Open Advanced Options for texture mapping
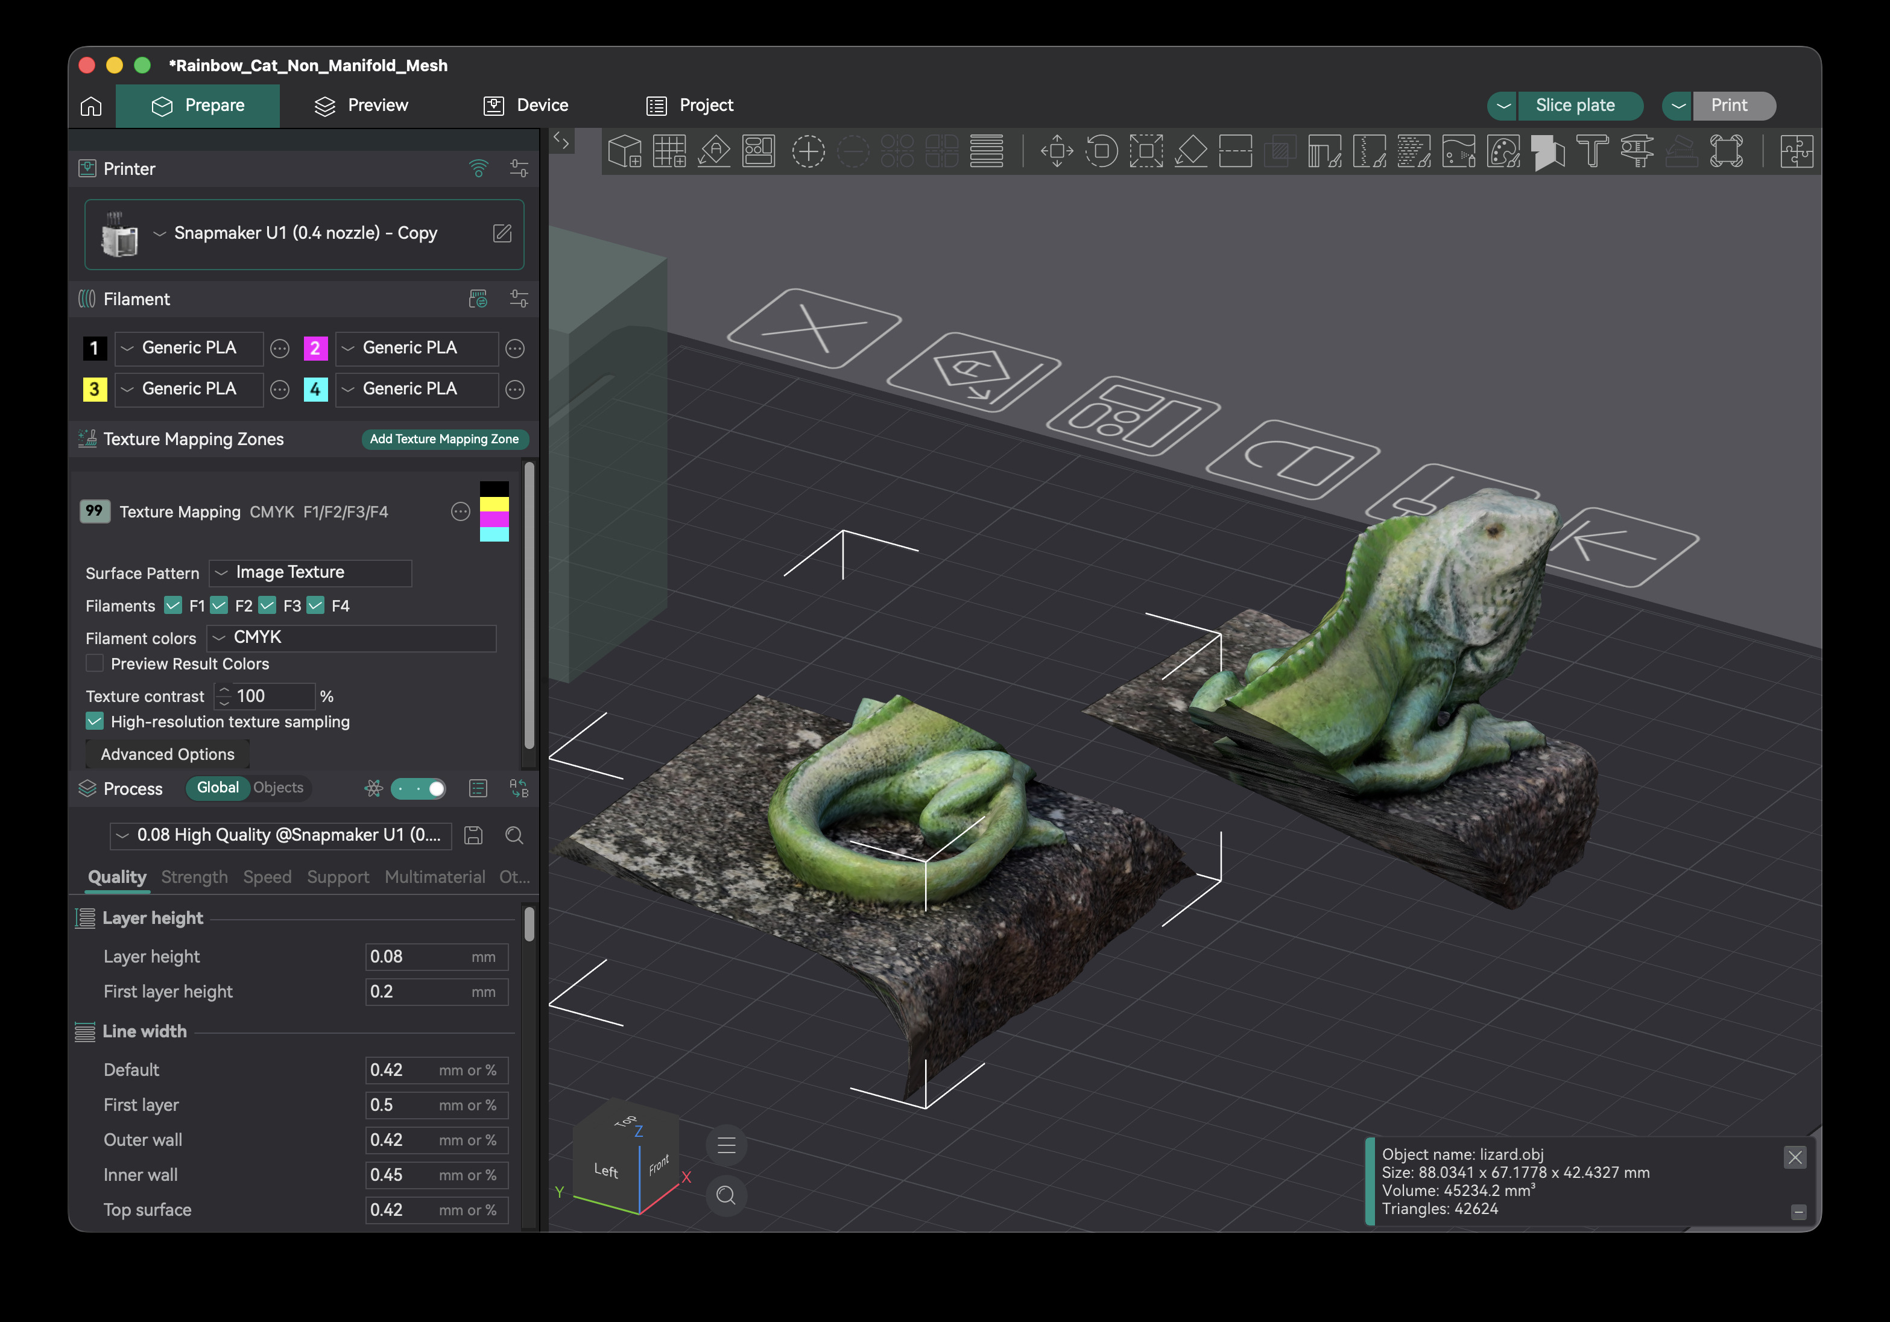 click(168, 755)
